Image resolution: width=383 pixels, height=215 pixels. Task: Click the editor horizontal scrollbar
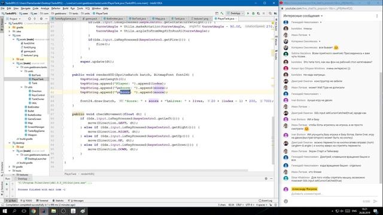click(156, 170)
